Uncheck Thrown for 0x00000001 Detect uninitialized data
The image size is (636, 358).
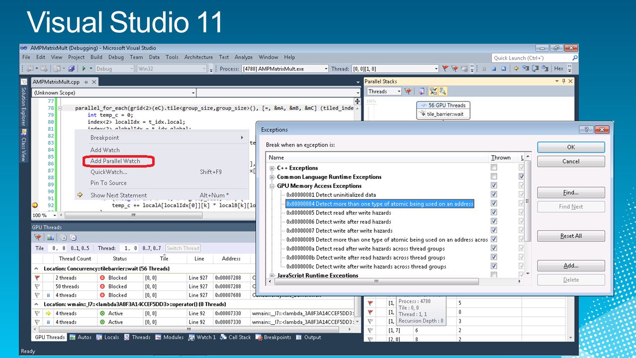[x=494, y=194]
